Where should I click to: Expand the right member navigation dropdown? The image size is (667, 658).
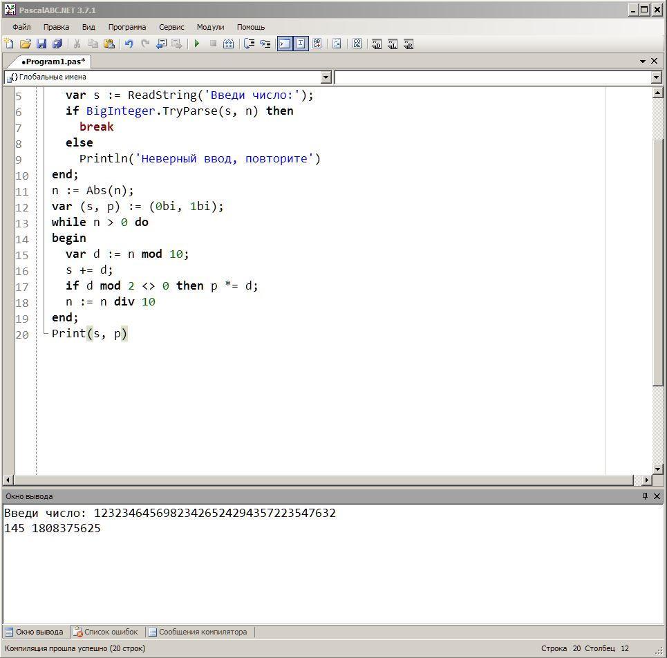[657, 77]
